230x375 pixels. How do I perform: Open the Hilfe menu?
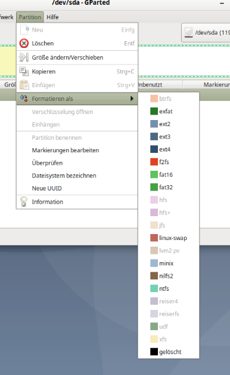click(x=52, y=17)
